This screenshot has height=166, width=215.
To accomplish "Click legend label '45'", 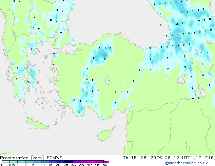I will [97, 165].
